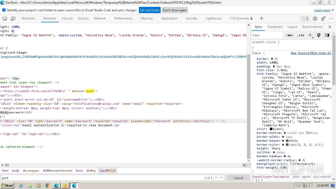Click the transparent background-color swatch
336x189 pixels.
click(291, 164)
